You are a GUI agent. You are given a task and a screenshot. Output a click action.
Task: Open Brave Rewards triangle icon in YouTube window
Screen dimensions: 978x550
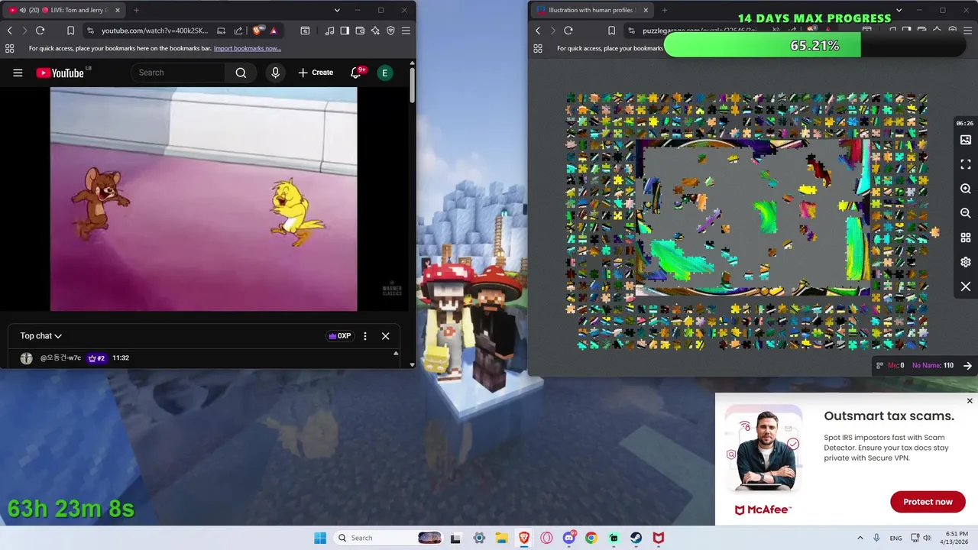tap(274, 31)
